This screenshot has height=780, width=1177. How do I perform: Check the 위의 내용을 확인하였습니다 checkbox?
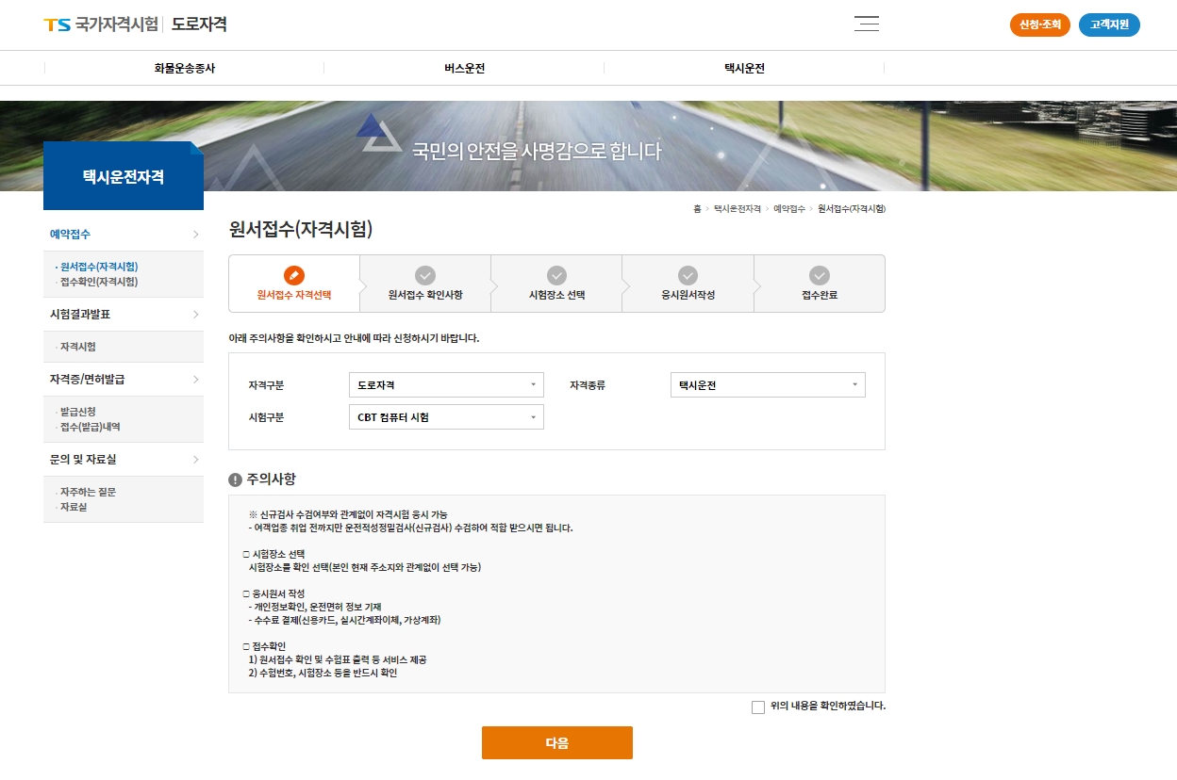(758, 707)
